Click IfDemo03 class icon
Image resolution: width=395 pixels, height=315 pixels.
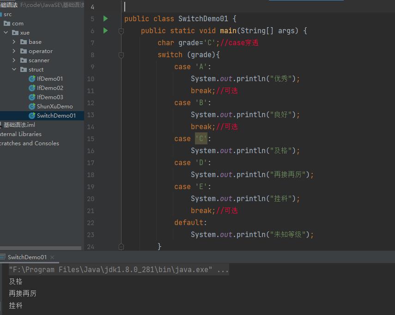click(x=32, y=97)
